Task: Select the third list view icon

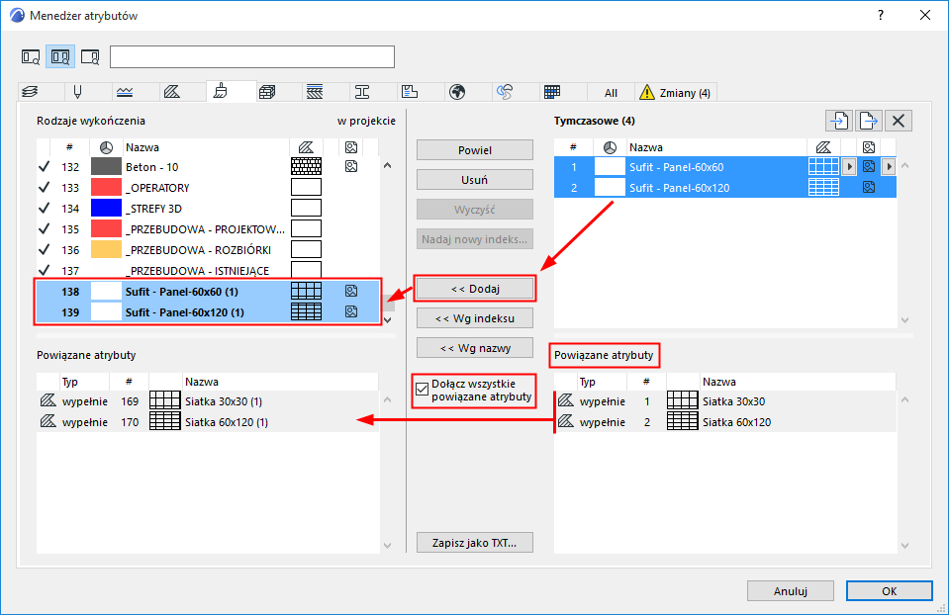Action: pos(90,56)
